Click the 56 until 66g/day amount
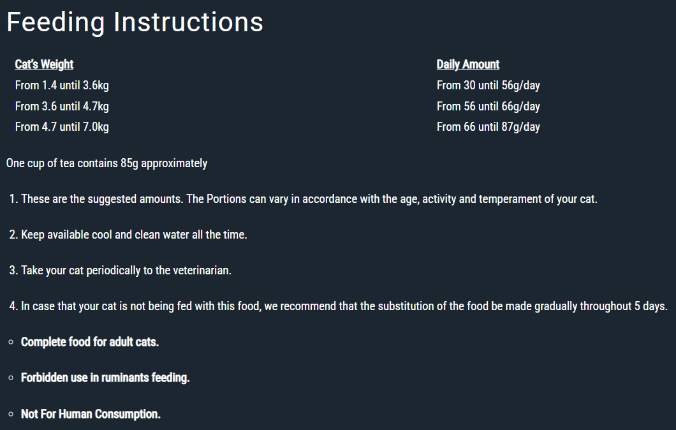Image resolution: width=676 pixels, height=430 pixels. (x=488, y=106)
